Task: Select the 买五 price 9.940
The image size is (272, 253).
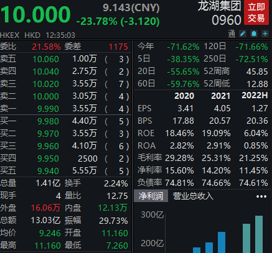Action: [x=48, y=171]
